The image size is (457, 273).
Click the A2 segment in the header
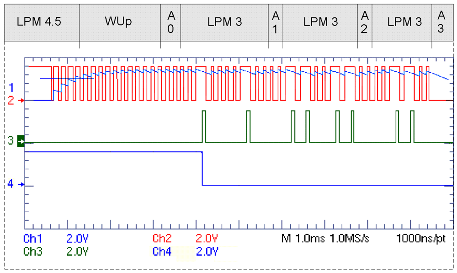point(364,22)
